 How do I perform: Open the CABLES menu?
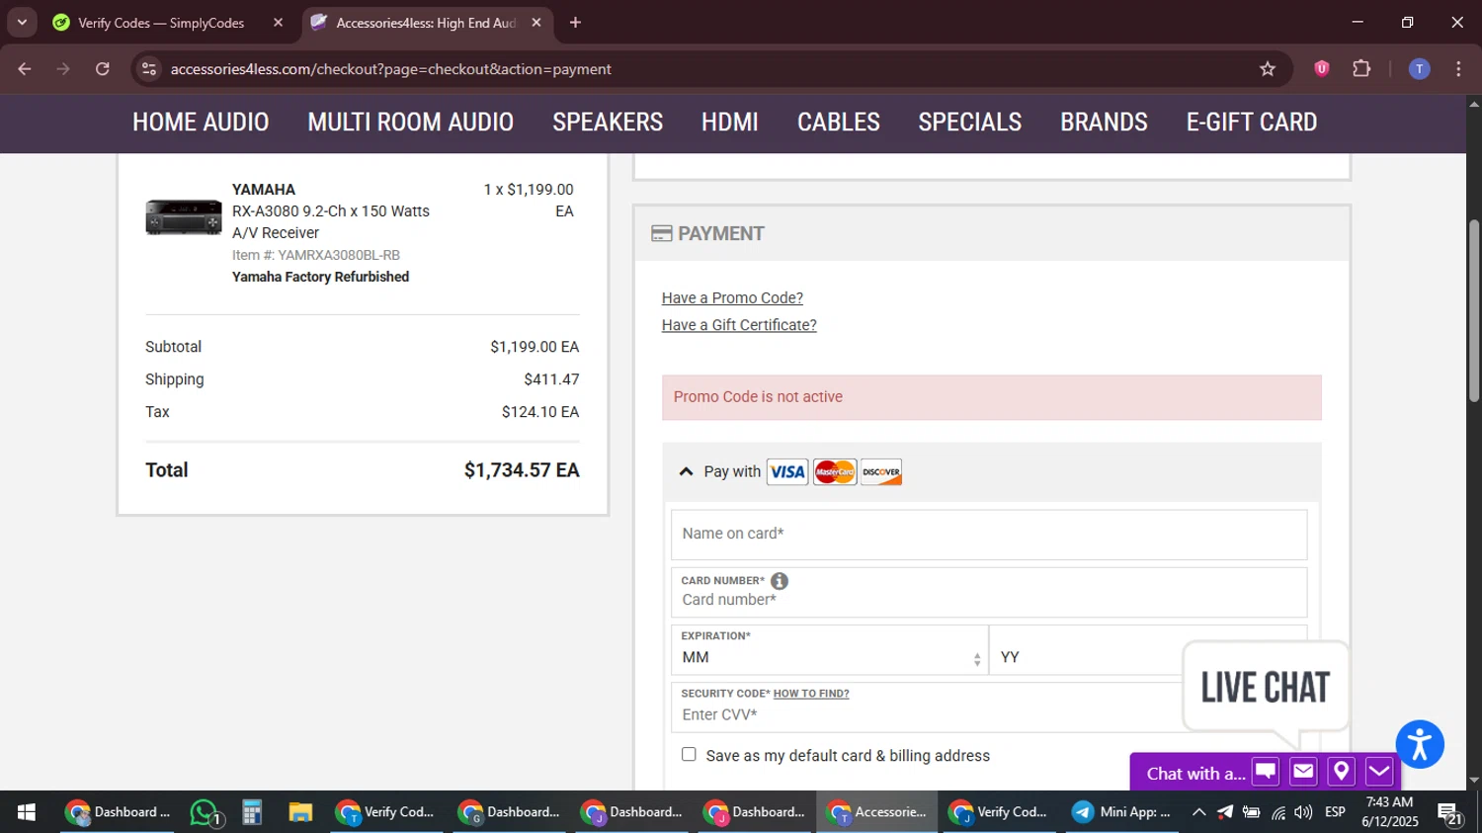(x=839, y=122)
